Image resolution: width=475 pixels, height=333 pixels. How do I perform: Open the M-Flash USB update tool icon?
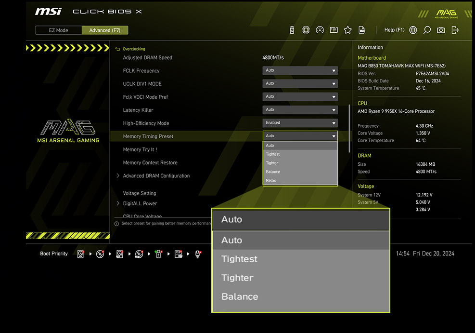point(292,29)
